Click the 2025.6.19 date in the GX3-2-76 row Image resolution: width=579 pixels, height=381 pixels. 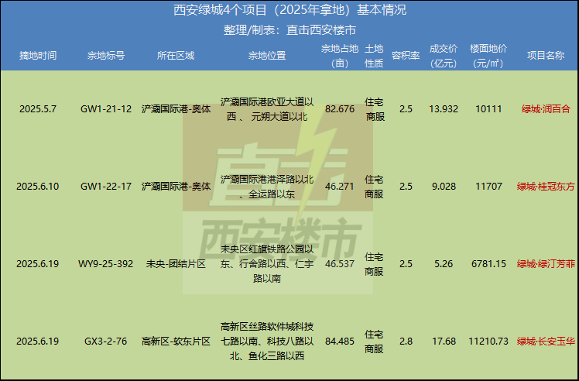click(38, 341)
